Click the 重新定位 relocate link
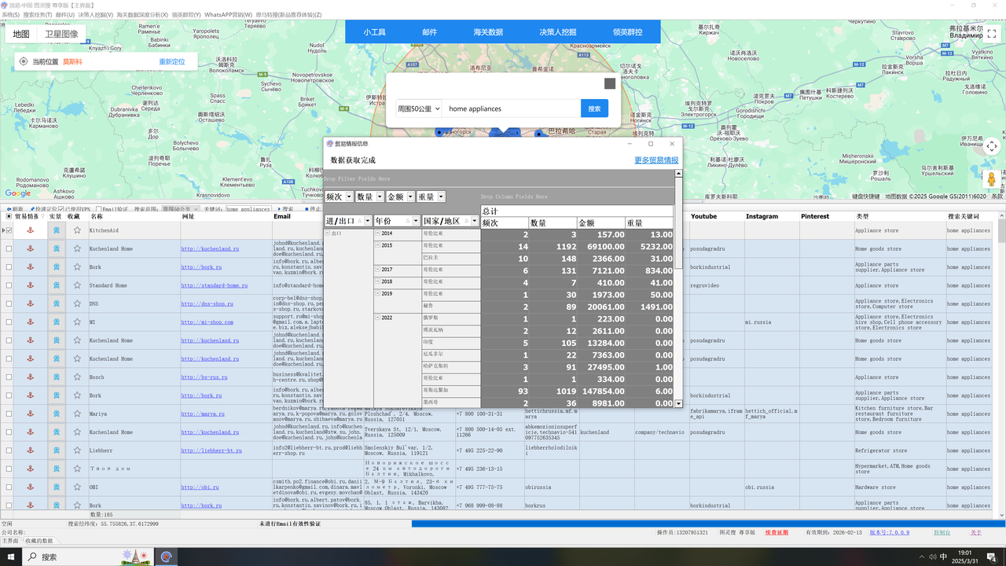Image resolution: width=1006 pixels, height=566 pixels. pos(172,62)
